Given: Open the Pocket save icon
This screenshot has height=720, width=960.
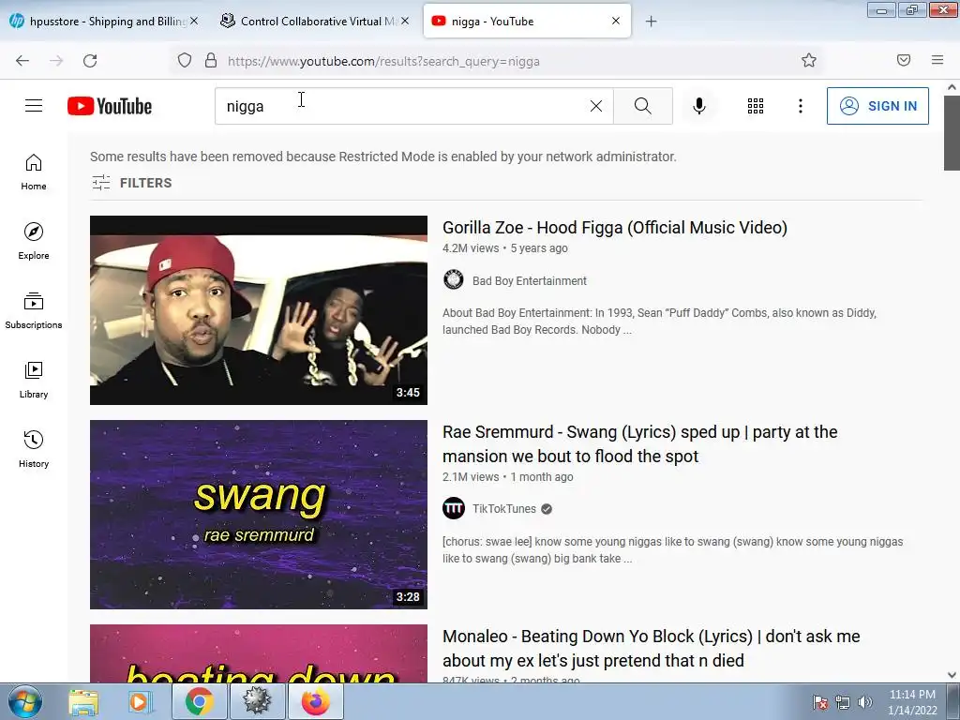Looking at the screenshot, I should click(x=904, y=60).
